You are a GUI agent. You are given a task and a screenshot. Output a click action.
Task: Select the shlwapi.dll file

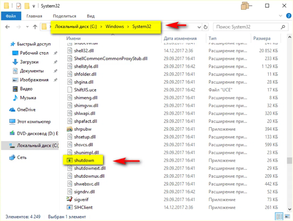tap(84, 113)
